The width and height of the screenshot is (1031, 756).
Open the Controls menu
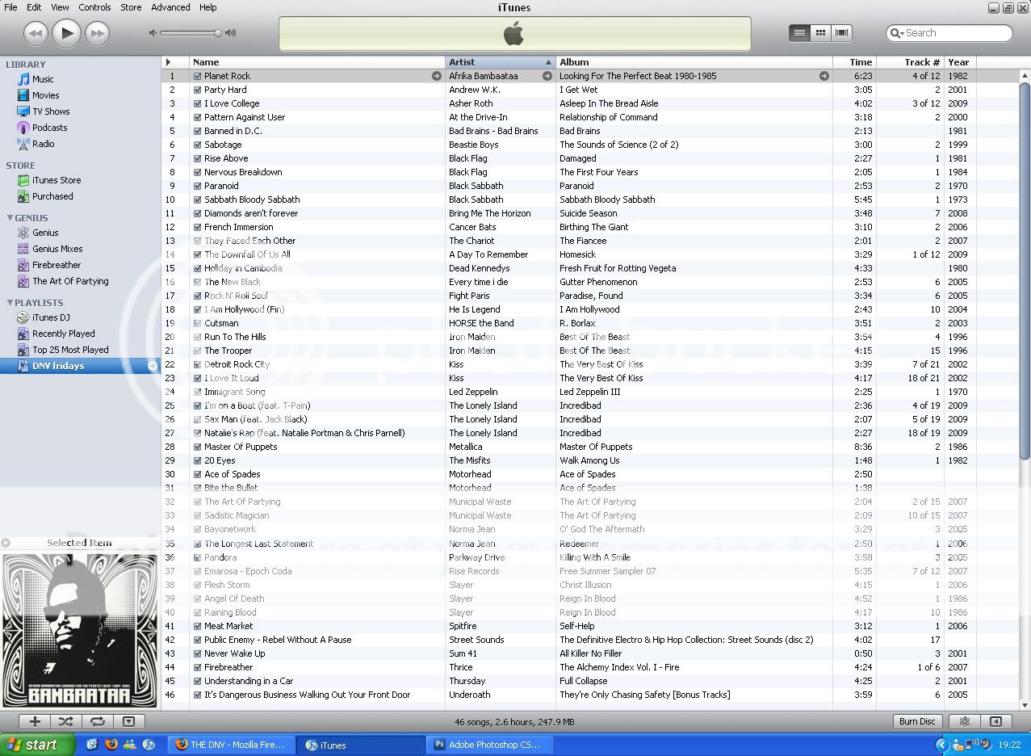[94, 7]
